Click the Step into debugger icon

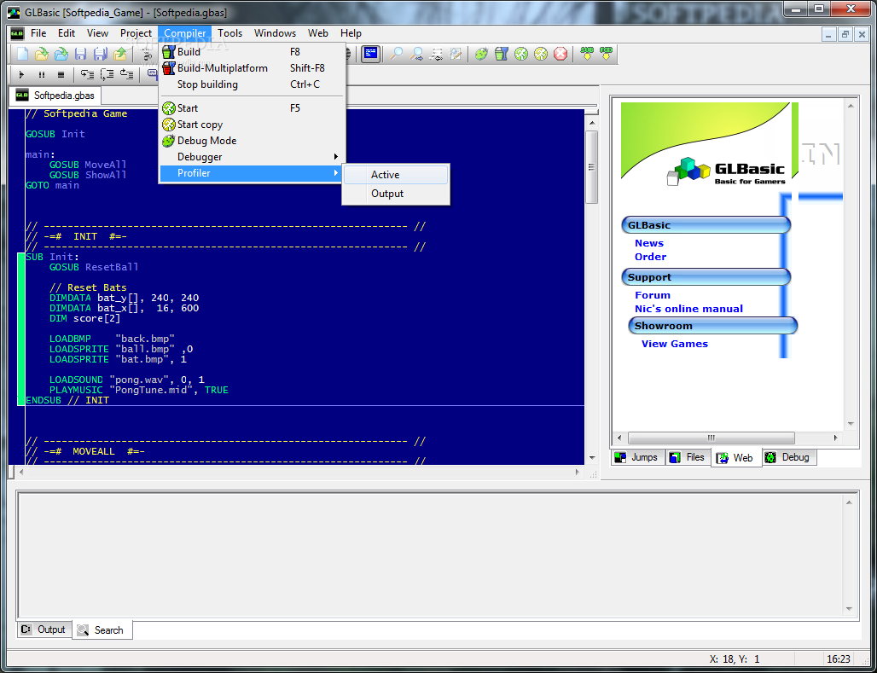[87, 74]
